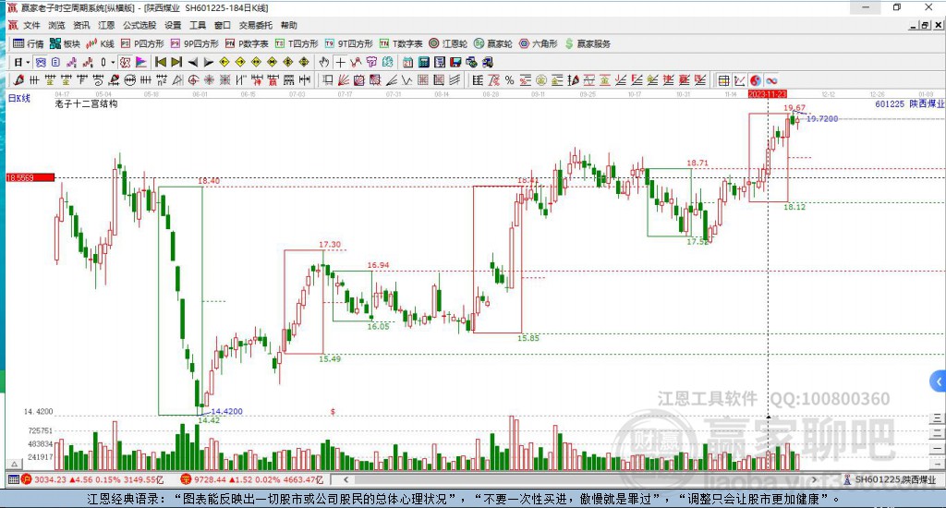Viewport: 946px width, 508px height.
Task: Open the 帮助 menu
Action: click(x=289, y=25)
